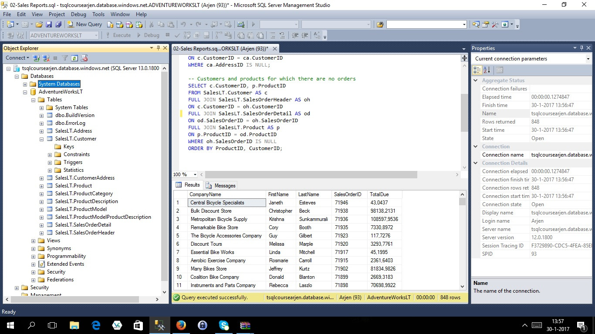Click the Execute query button
Viewport: 595px width, 334px height.
click(118, 35)
